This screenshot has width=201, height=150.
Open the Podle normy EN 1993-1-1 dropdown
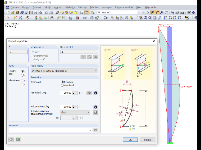coord(65,71)
